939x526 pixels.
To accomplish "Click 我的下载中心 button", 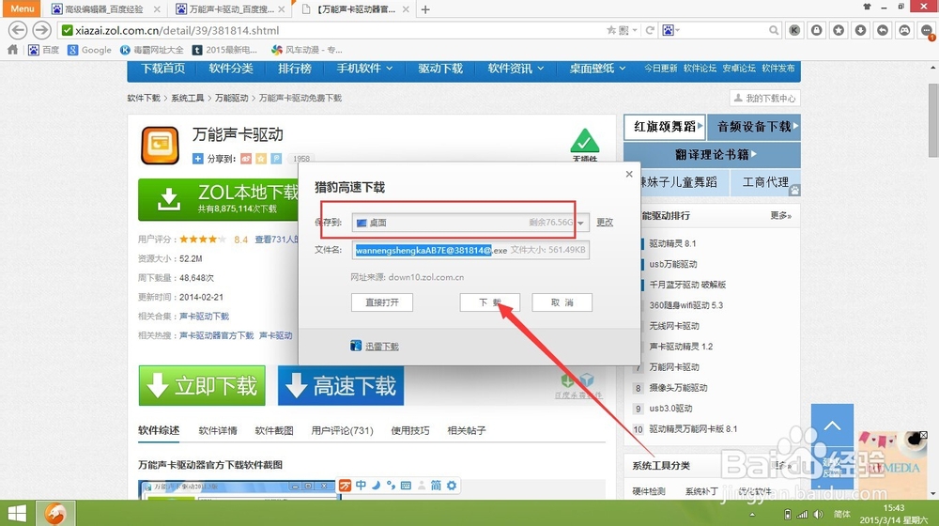I will (x=764, y=99).
